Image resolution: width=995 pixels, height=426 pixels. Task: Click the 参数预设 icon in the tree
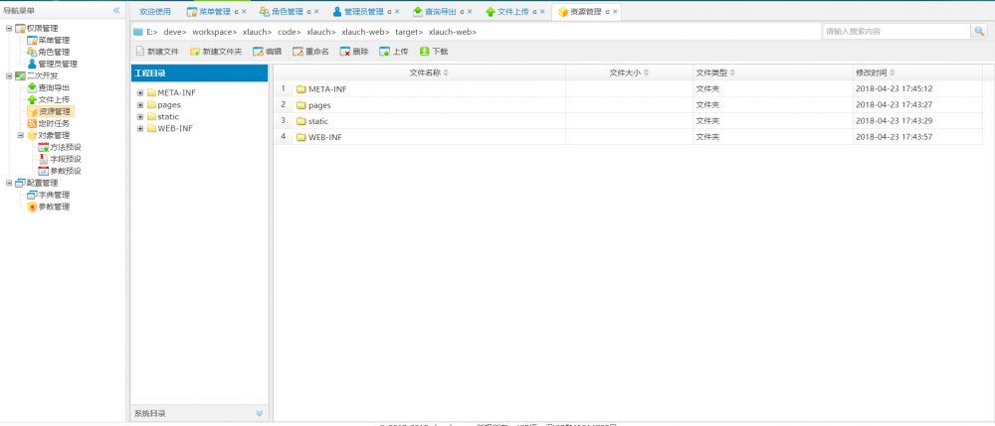point(43,171)
